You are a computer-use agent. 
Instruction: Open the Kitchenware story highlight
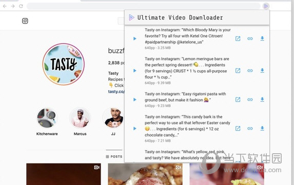coord(47,118)
